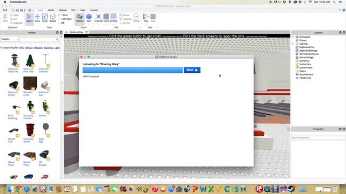Click Copy in Clipboard group

14,15
